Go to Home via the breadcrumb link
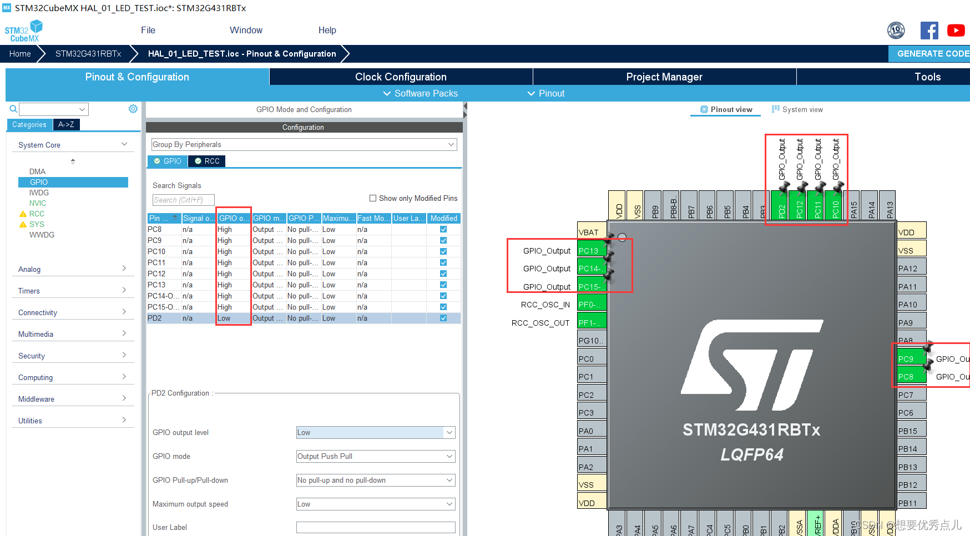970x536 pixels. (x=20, y=53)
